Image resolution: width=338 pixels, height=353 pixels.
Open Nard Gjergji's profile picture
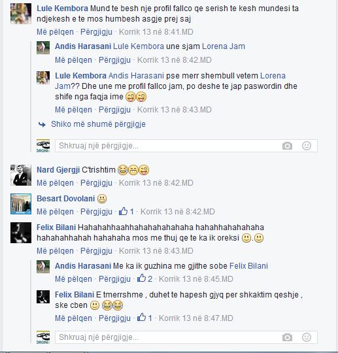tap(21, 175)
